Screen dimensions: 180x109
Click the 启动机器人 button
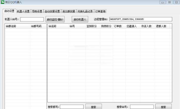[x=80, y=19]
